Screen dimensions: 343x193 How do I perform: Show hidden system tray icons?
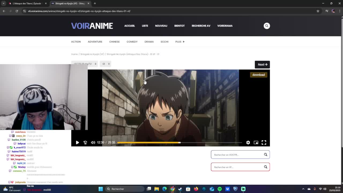point(303,189)
